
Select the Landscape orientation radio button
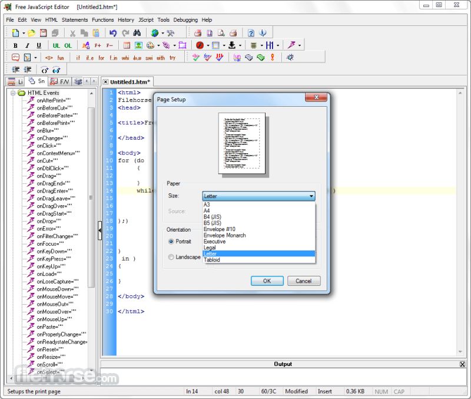click(171, 257)
